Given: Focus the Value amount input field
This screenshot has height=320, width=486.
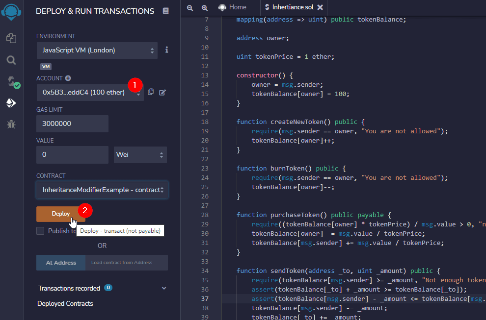Looking at the screenshot, I should (x=72, y=155).
